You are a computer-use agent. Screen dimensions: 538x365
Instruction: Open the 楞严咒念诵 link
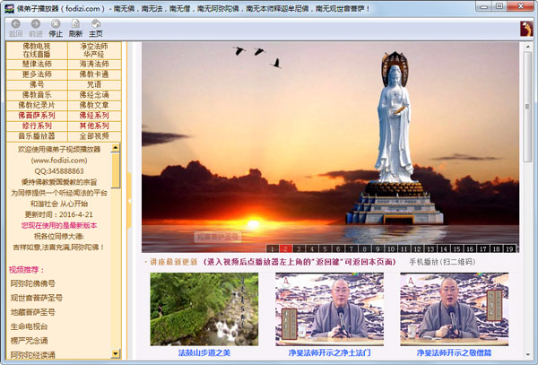pyautogui.click(x=30, y=341)
